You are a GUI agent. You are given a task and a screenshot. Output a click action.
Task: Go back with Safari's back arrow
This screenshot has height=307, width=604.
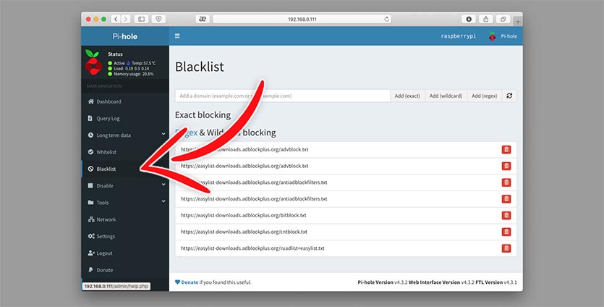(116, 19)
